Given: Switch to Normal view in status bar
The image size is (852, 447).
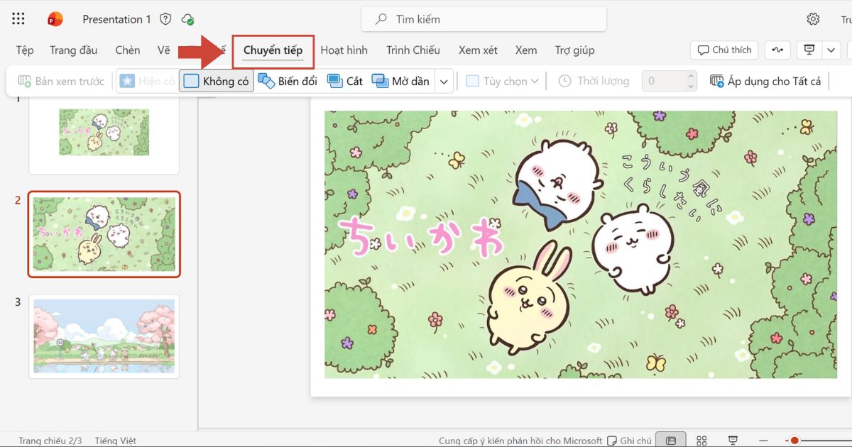Looking at the screenshot, I should coord(670,441).
